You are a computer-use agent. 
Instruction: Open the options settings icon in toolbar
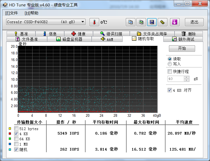coord(162,22)
